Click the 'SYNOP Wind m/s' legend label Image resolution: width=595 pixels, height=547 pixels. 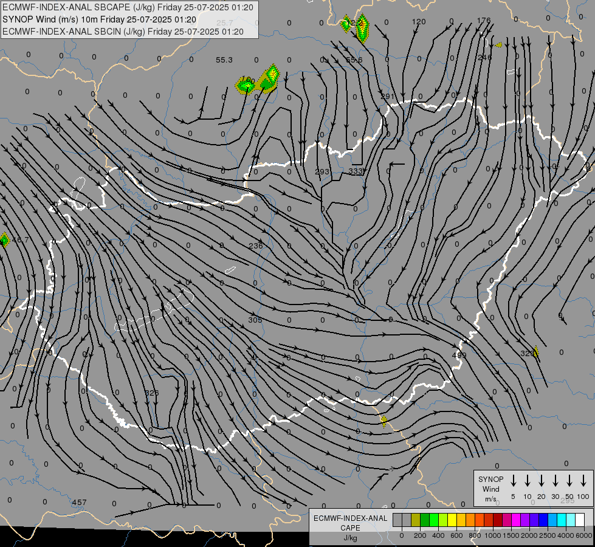pyautogui.click(x=490, y=489)
